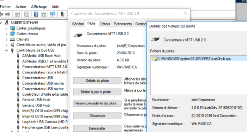Expand the Claviers category
The width and height of the screenshot is (247, 132).
6,40
